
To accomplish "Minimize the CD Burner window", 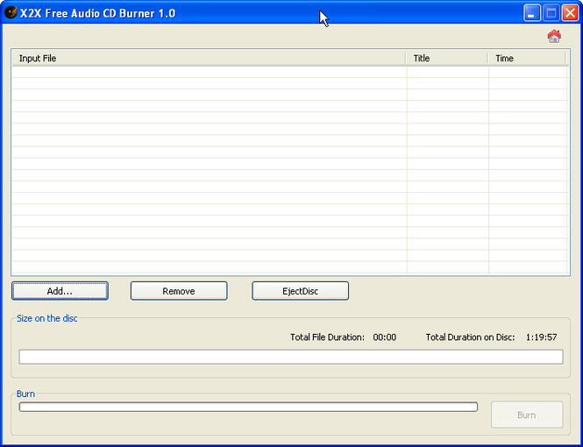I will pyautogui.click(x=532, y=13).
